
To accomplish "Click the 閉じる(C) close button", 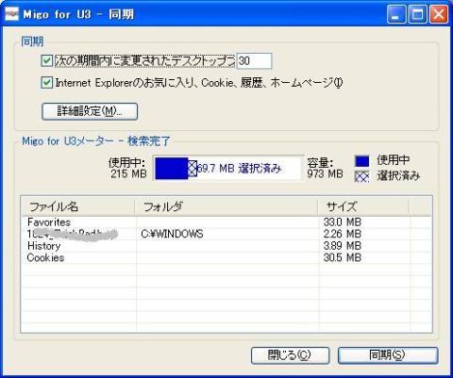I will 290,355.
